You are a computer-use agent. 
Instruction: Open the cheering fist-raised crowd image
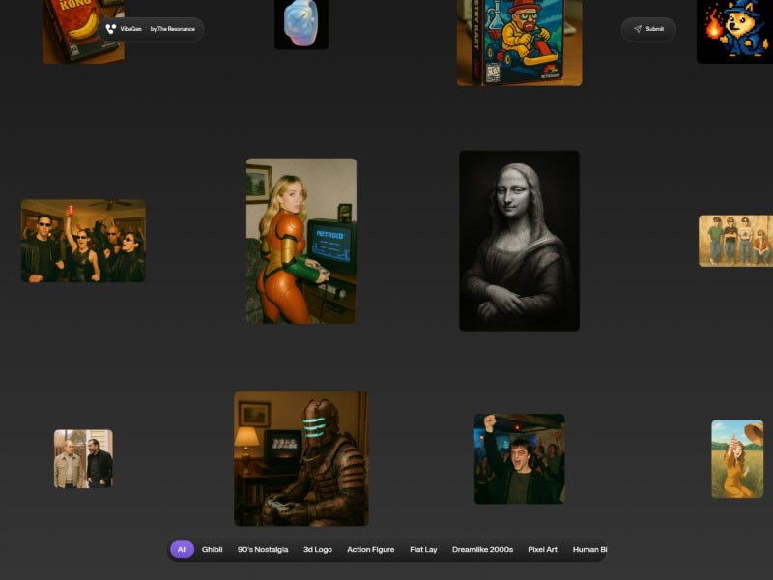click(519, 458)
